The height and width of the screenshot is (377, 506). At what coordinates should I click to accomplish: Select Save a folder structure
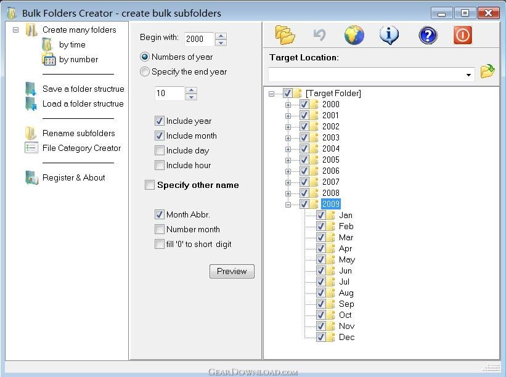(83, 89)
